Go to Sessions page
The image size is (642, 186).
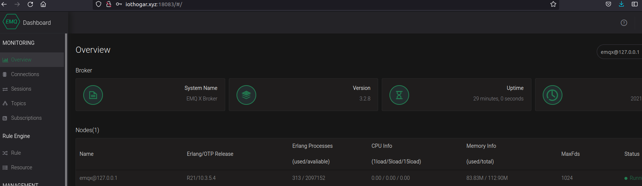click(21, 89)
